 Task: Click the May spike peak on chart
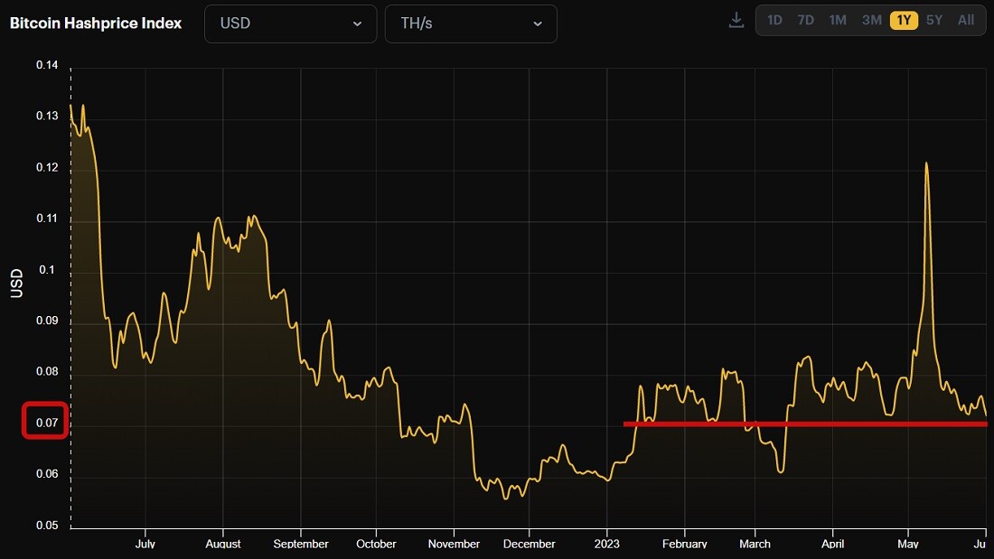[x=926, y=163]
